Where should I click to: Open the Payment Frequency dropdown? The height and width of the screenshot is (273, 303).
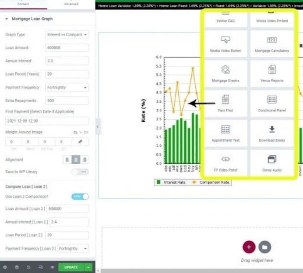(x=67, y=88)
